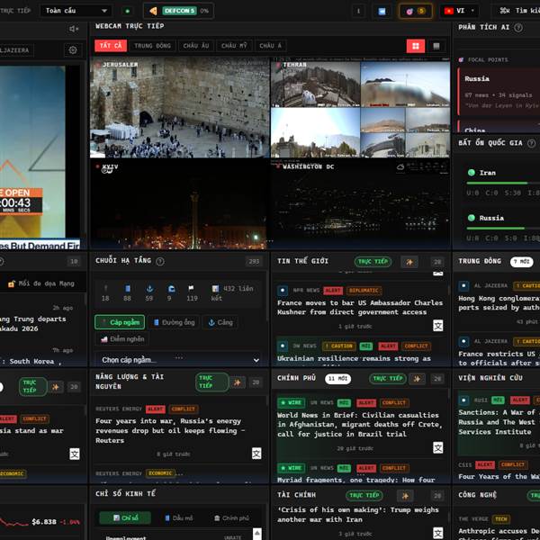Screen dimensions: 540x540
Task: Open the Jerusalem webcam feed
Action: [179, 108]
